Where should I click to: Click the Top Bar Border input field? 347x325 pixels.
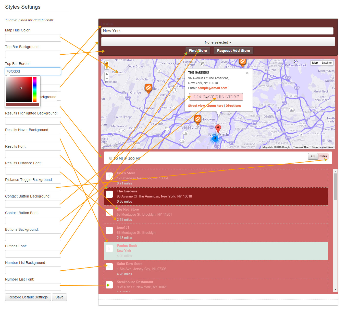point(33,71)
